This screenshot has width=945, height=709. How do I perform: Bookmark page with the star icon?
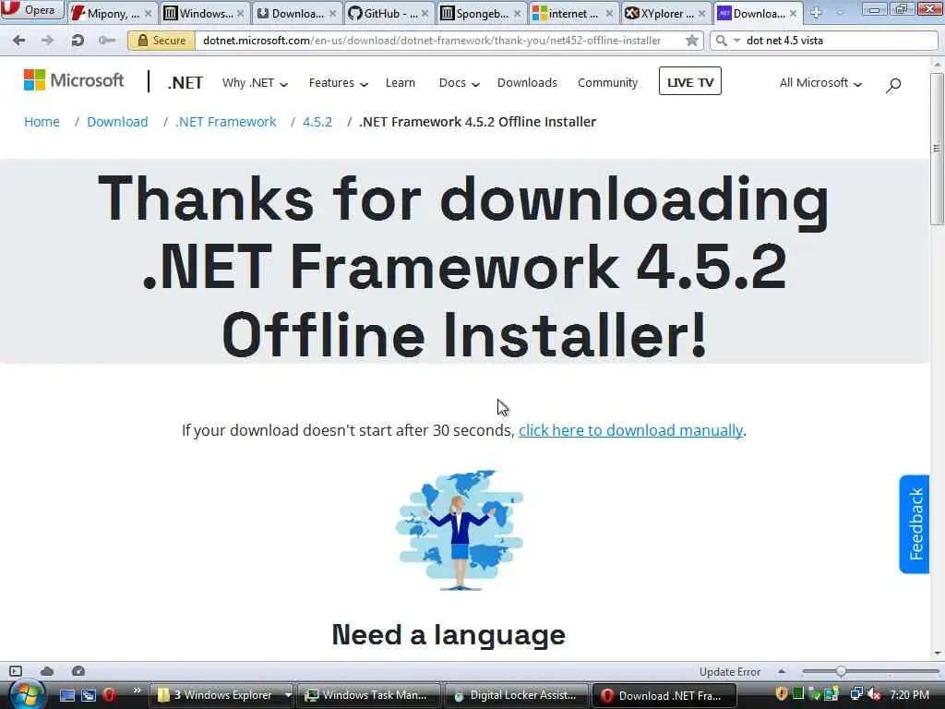coord(692,41)
